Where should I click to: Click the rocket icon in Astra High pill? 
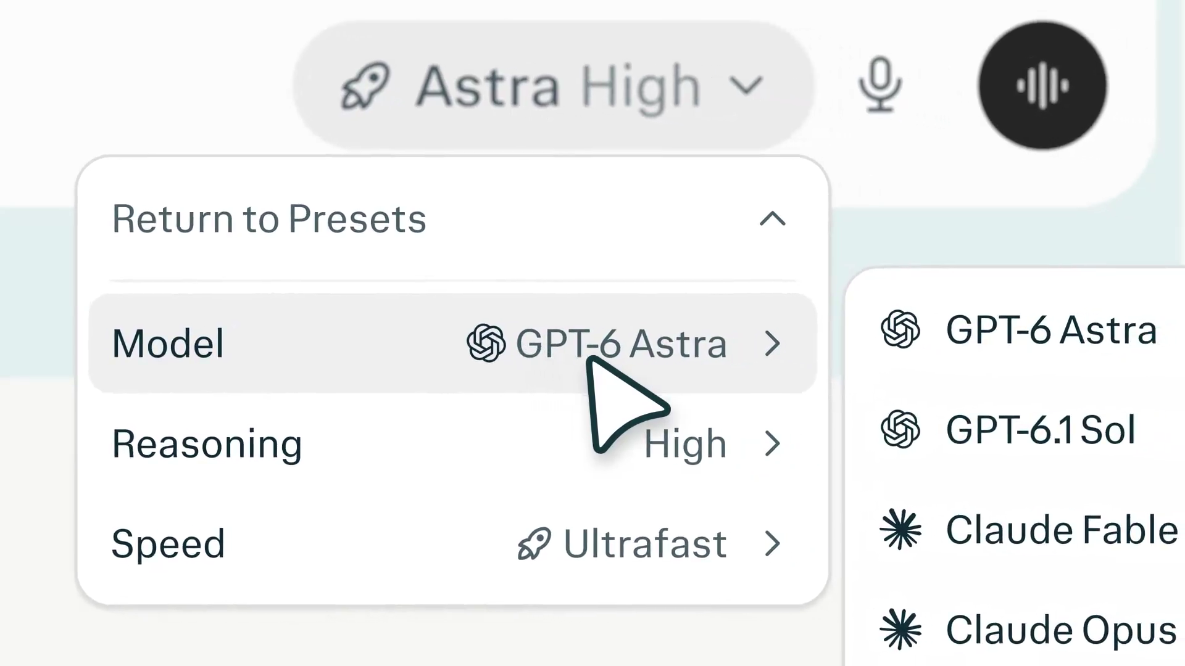click(365, 86)
